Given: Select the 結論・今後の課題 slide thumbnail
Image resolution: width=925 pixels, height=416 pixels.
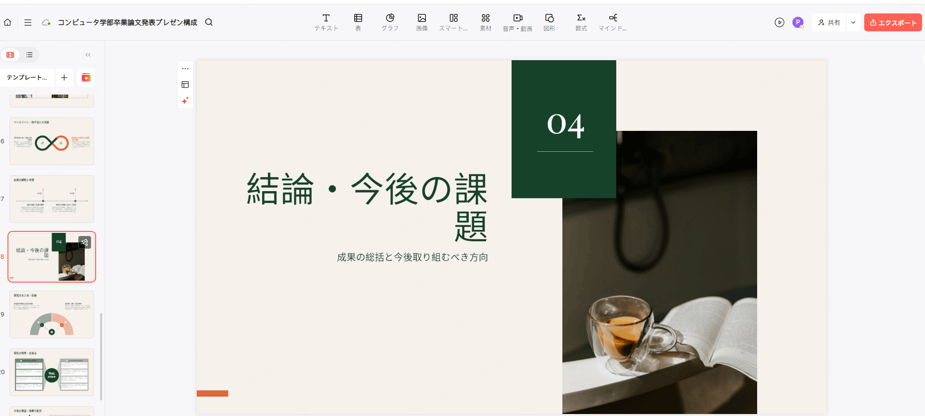Looking at the screenshot, I should tap(52, 257).
